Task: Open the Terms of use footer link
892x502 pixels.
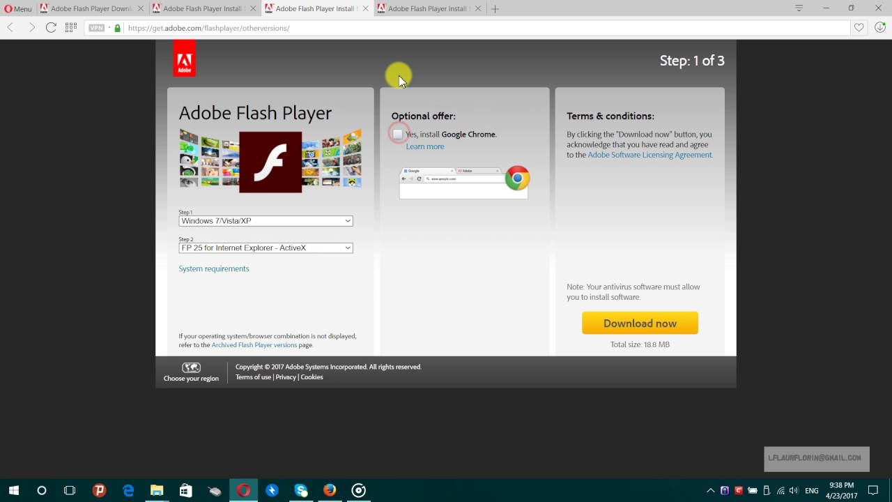Action: point(253,377)
